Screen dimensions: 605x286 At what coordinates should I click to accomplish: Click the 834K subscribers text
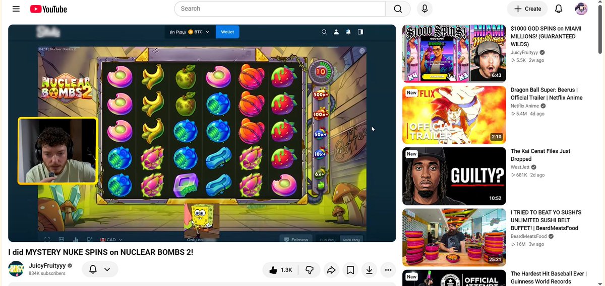(47, 273)
